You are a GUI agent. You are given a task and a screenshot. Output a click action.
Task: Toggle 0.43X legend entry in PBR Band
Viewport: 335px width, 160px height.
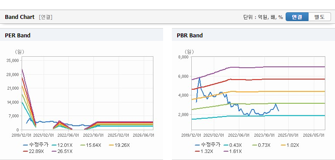pyautogui.click(x=232, y=145)
